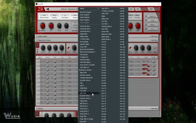Screen dimensions: 196x123
Task: Click the back arrow beside the ZR logo
Action: 48,9
